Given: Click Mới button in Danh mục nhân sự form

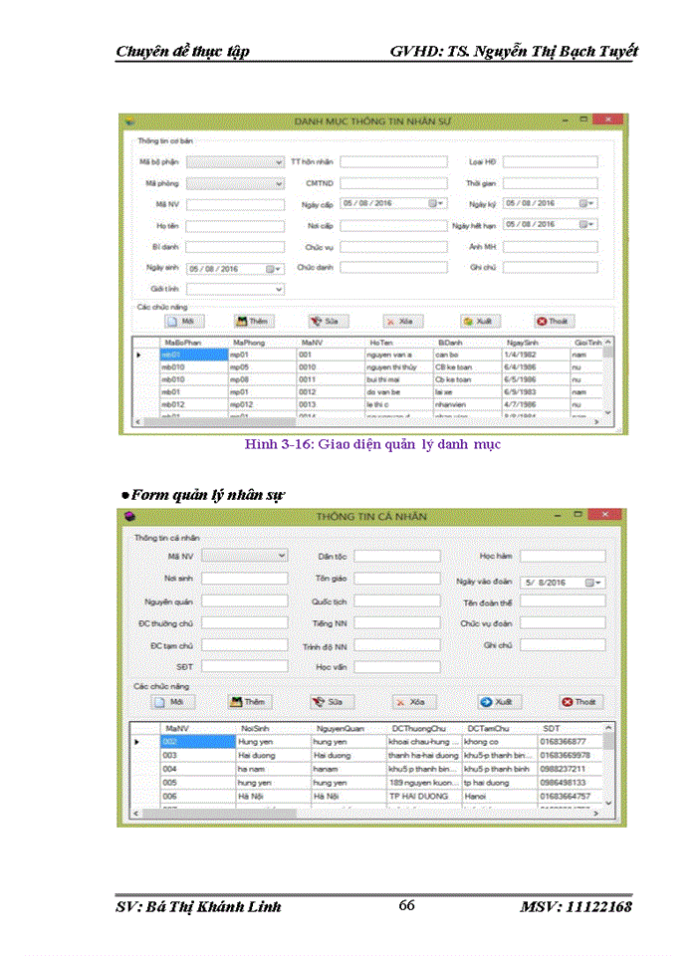Looking at the screenshot, I should coord(178,322).
